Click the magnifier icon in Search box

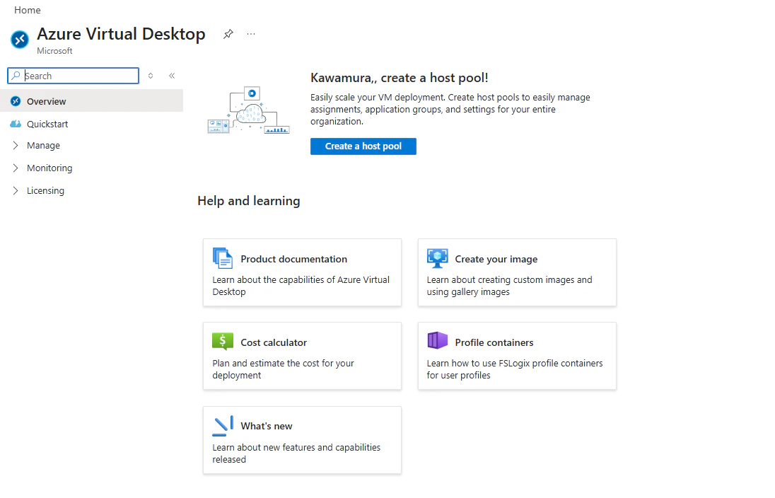pyautogui.click(x=16, y=75)
